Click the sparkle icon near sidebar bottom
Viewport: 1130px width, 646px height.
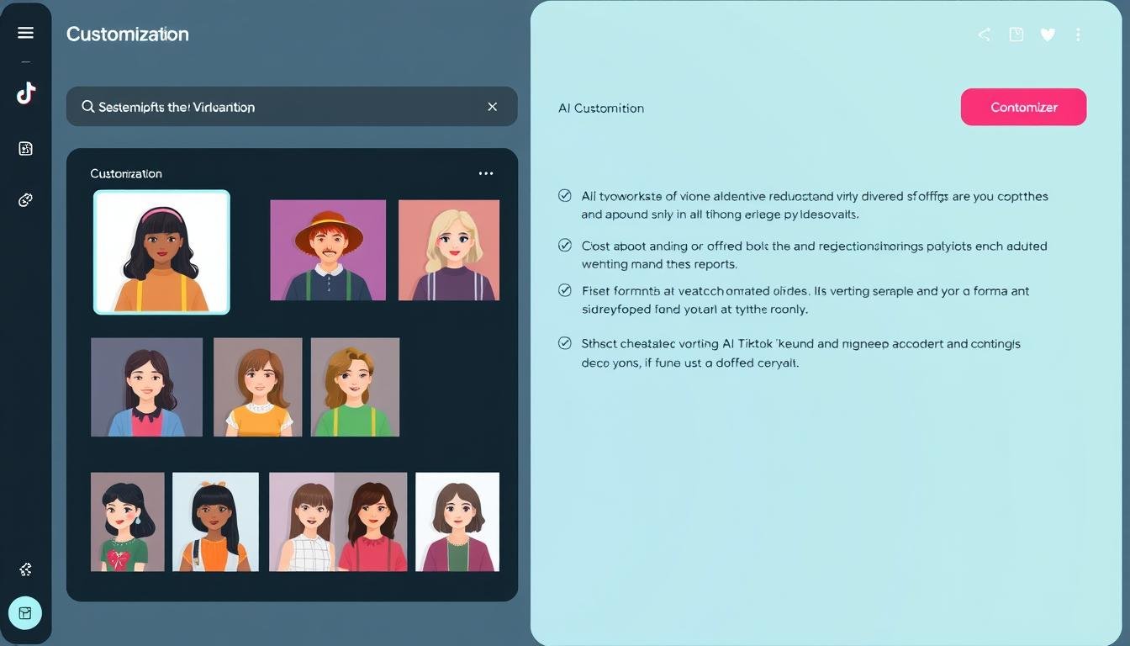point(25,569)
